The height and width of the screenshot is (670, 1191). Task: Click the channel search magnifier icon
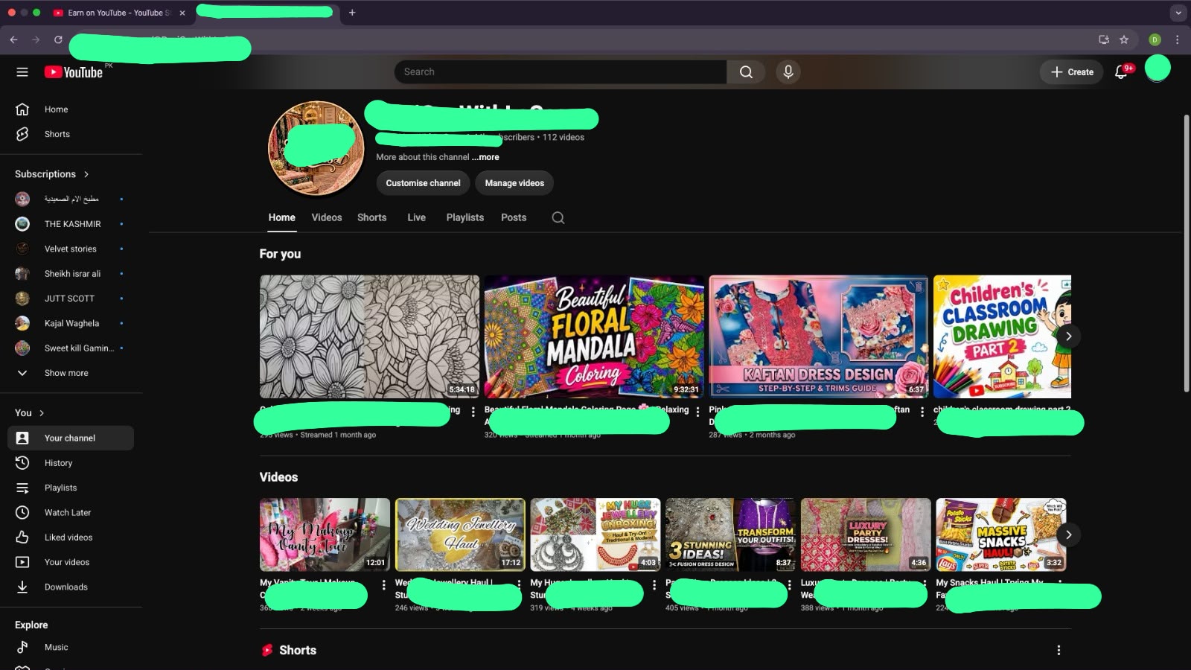click(558, 218)
